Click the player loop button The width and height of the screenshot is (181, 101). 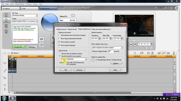(135, 44)
